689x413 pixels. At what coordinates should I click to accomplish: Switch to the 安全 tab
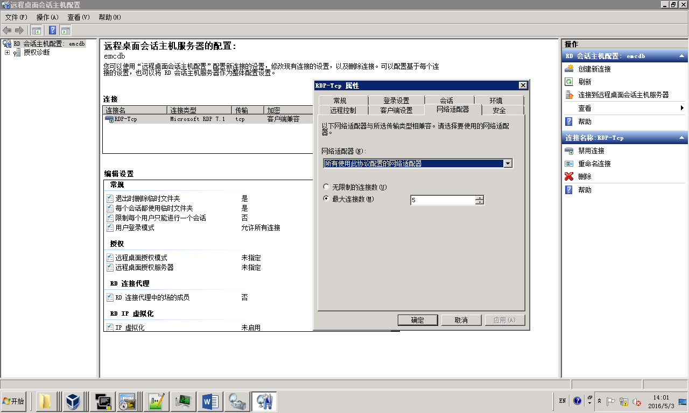(x=503, y=110)
